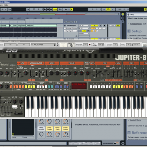The image size is (147, 147).
Task: Select the CK_Trafik_Progressive clip
Action: click(x=33, y=26)
